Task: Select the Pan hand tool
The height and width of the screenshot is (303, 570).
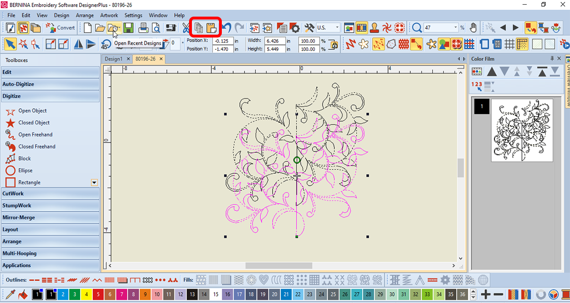Action: (473, 28)
